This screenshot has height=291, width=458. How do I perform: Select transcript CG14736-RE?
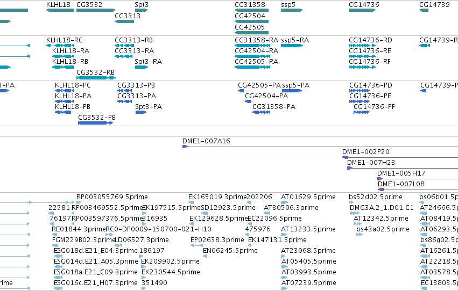point(362,56)
